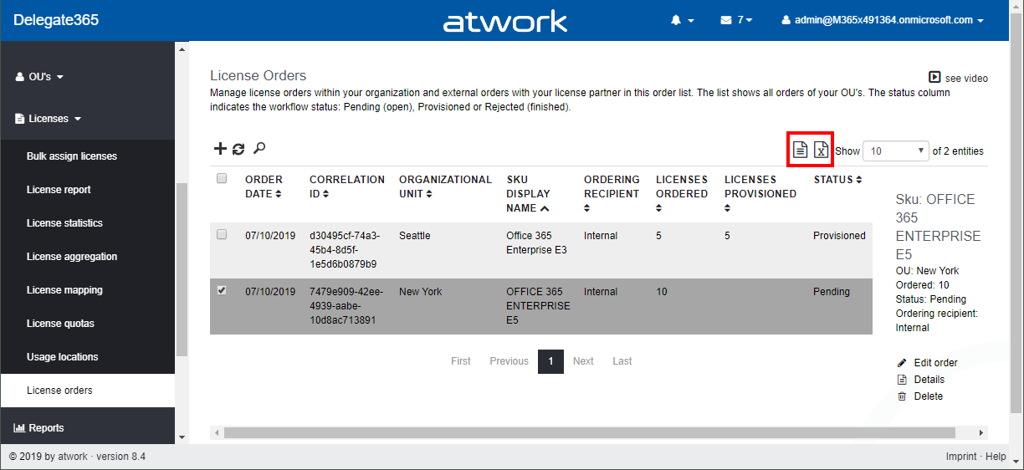Image resolution: width=1024 pixels, height=470 pixels.
Task: Open the admin account dropdown
Action: click(882, 20)
